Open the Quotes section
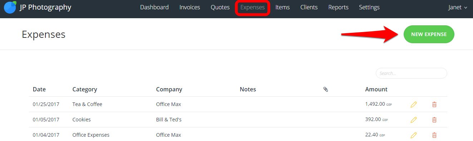 tap(220, 7)
